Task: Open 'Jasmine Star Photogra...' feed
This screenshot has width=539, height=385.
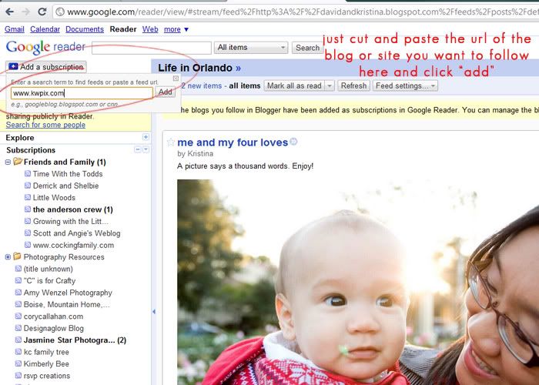Action: tap(75, 340)
